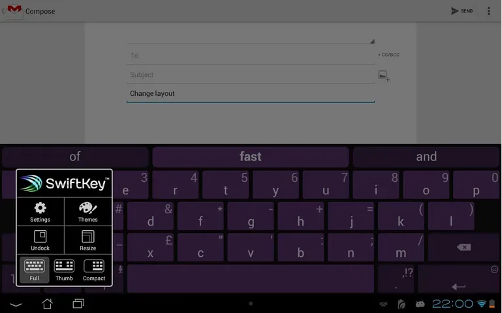Screen dimensions: 502x313
Task: Tap the battery status icon
Action: click(x=492, y=303)
